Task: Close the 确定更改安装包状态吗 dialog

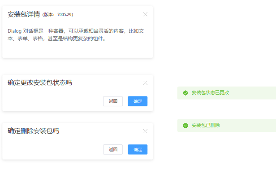Action: [145, 83]
